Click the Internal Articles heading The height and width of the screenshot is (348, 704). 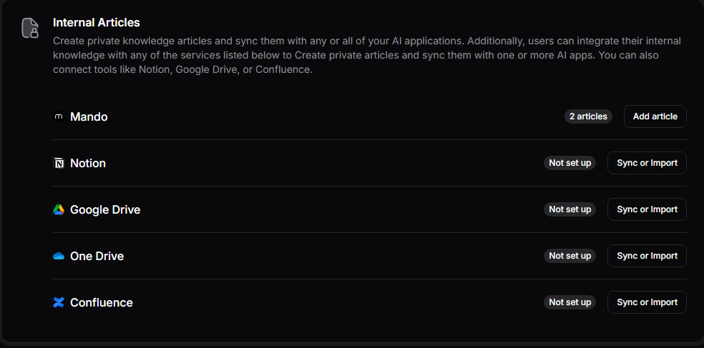coord(96,23)
